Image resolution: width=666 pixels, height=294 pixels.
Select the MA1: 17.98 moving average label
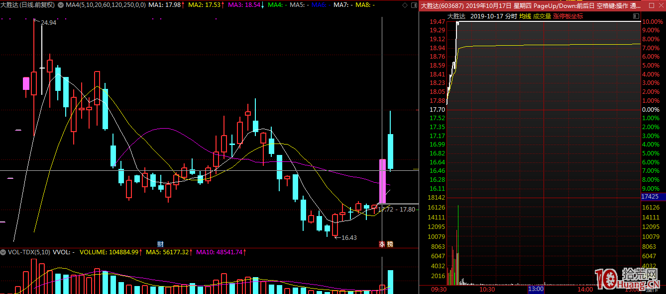pos(166,5)
